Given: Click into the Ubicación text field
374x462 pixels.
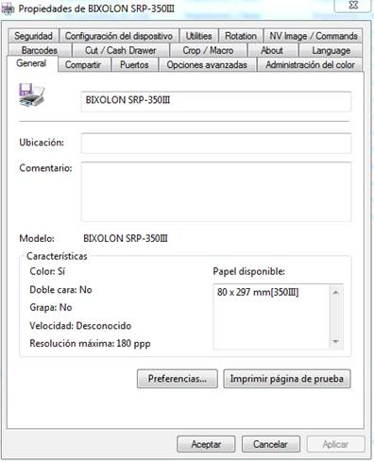Looking at the screenshot, I should pyautogui.click(x=216, y=144).
